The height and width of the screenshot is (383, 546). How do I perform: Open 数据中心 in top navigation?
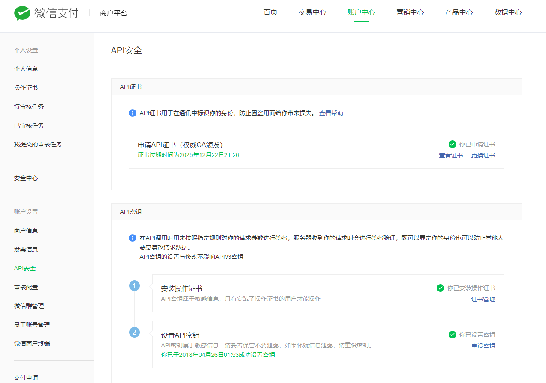[x=508, y=12]
